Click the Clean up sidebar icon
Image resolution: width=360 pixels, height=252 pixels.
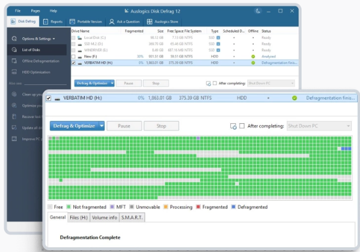[14, 94]
